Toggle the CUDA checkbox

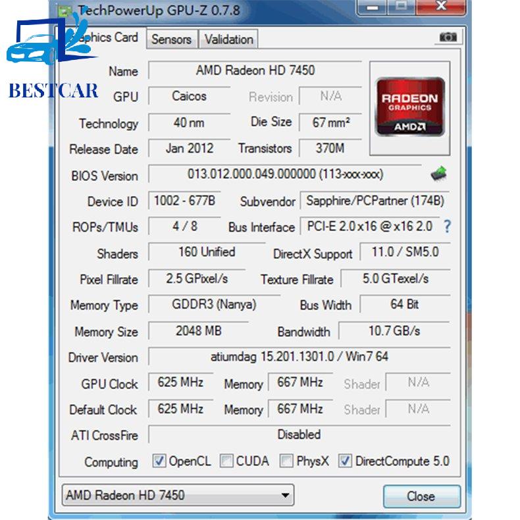click(226, 461)
